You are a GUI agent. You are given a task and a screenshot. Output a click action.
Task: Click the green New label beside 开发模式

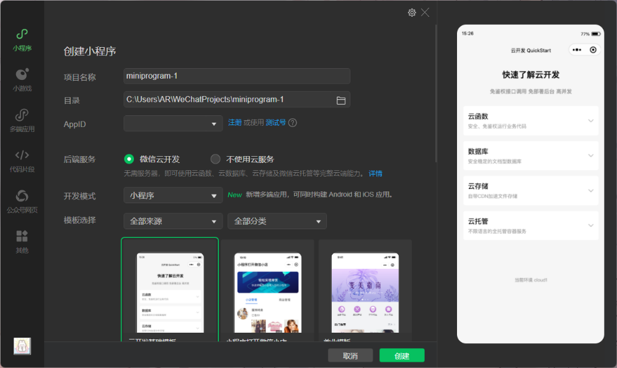click(234, 195)
